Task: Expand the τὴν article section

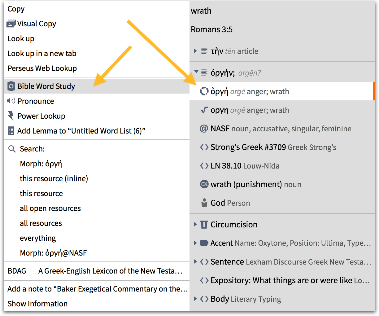Action: pyautogui.click(x=195, y=51)
